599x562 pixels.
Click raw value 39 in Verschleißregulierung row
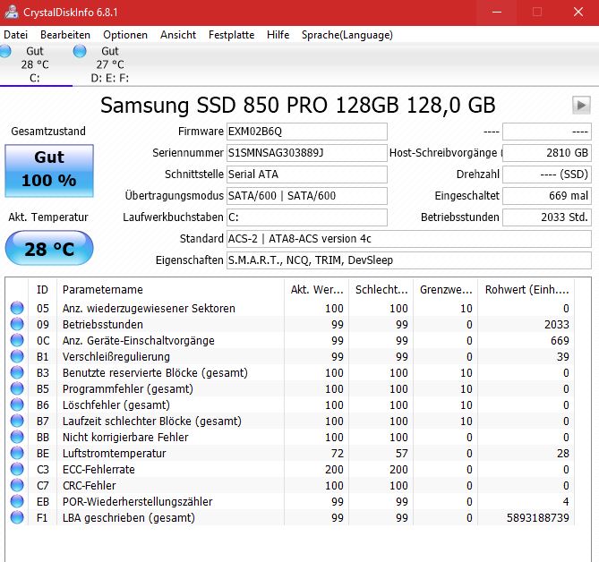tap(562, 356)
